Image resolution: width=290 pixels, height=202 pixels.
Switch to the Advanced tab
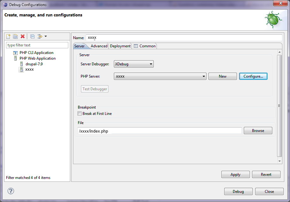(99, 46)
